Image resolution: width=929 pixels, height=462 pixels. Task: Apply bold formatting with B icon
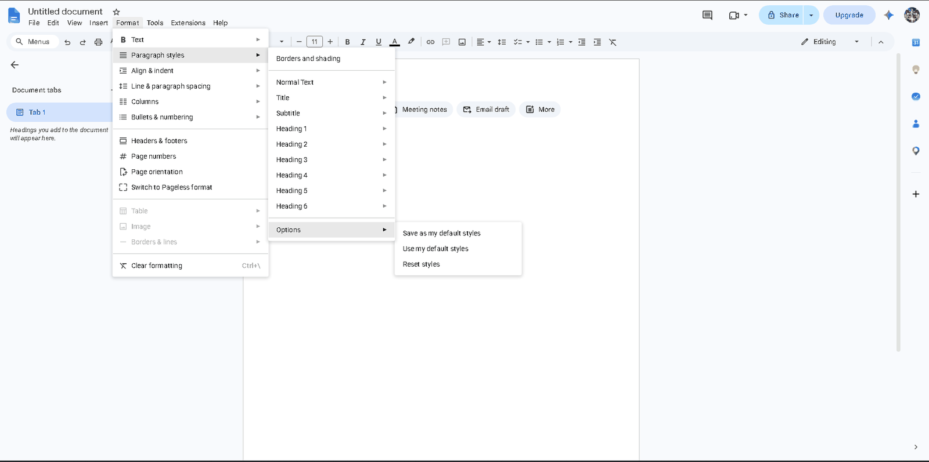pyautogui.click(x=347, y=42)
